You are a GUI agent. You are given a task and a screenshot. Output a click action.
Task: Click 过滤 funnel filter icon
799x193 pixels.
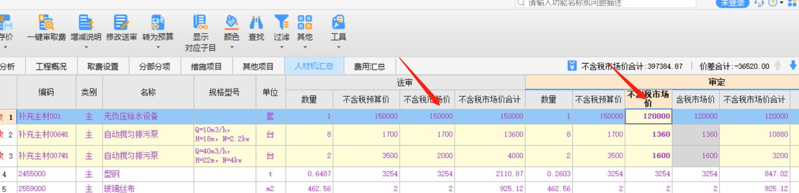pyautogui.click(x=281, y=22)
